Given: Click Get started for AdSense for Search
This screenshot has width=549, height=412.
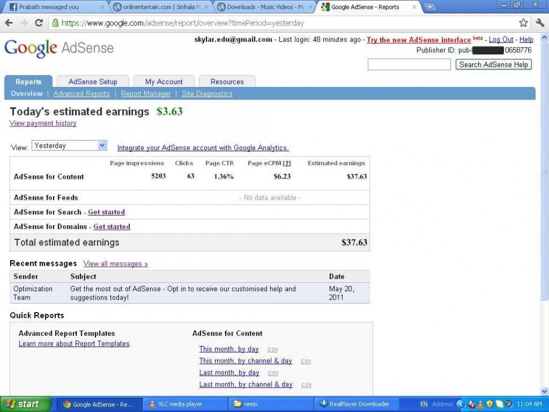Looking at the screenshot, I should (x=107, y=212).
